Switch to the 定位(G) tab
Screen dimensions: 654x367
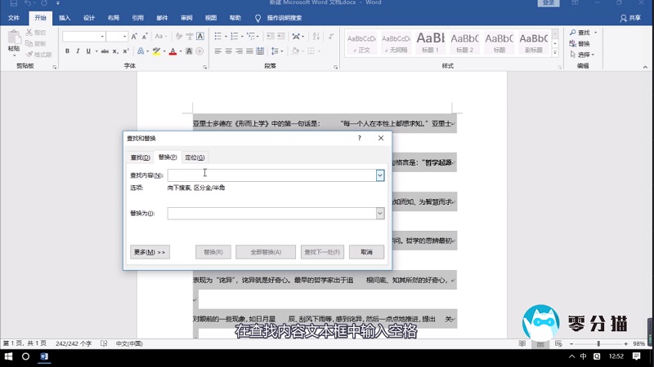click(x=195, y=157)
